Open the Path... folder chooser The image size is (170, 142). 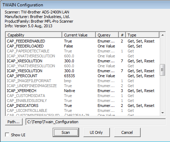pyautogui.click(x=14, y=122)
